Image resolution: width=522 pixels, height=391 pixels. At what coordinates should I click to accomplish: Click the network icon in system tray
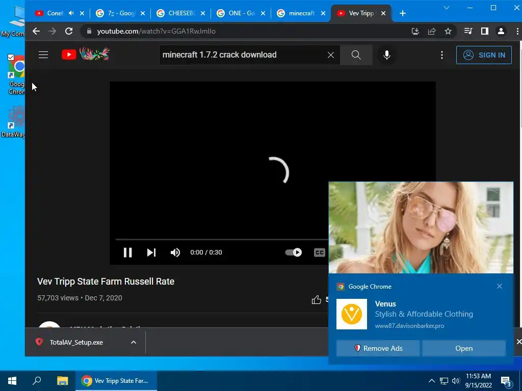click(x=444, y=381)
